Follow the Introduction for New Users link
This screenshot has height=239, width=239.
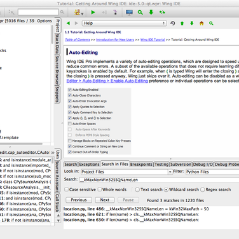click(x=115, y=39)
